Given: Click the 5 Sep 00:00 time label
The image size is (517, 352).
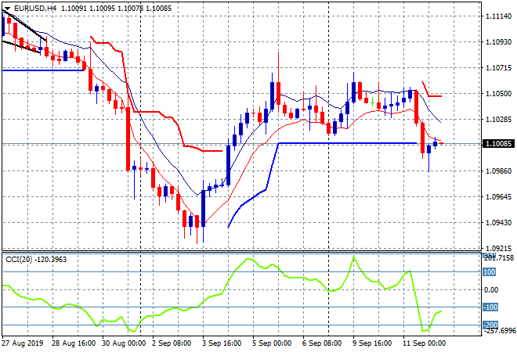Looking at the screenshot, I should [272, 343].
